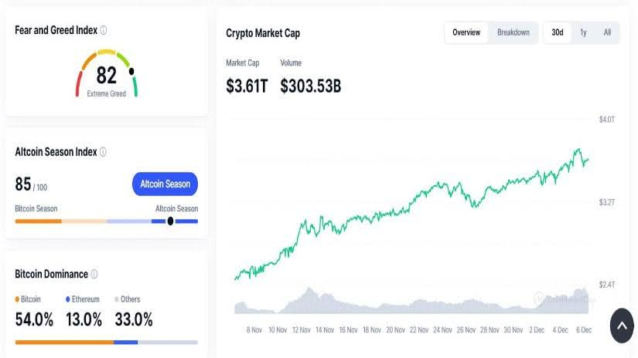Click the orange Bitcoin legend dot
This screenshot has width=638, height=358.
tap(17, 299)
